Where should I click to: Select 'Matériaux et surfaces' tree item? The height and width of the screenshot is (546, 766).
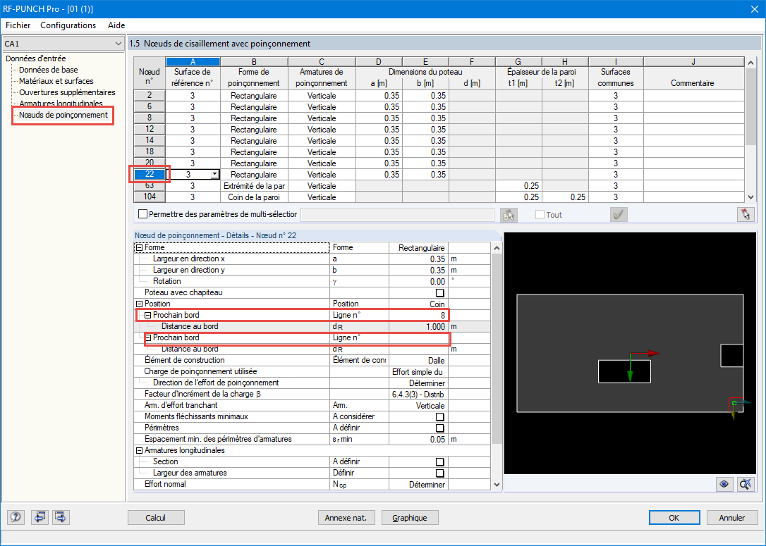tap(56, 81)
